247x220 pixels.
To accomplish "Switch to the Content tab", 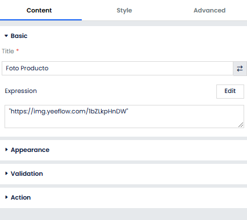I will 39,10.
